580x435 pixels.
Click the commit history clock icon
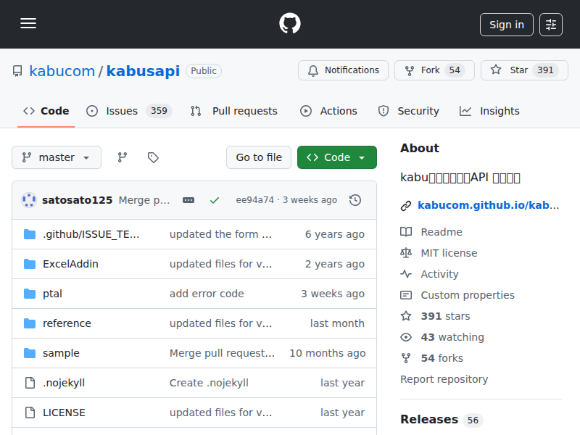(x=355, y=200)
